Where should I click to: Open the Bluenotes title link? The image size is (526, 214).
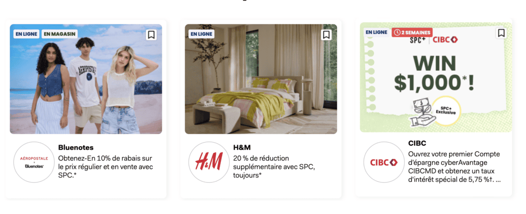tap(76, 147)
